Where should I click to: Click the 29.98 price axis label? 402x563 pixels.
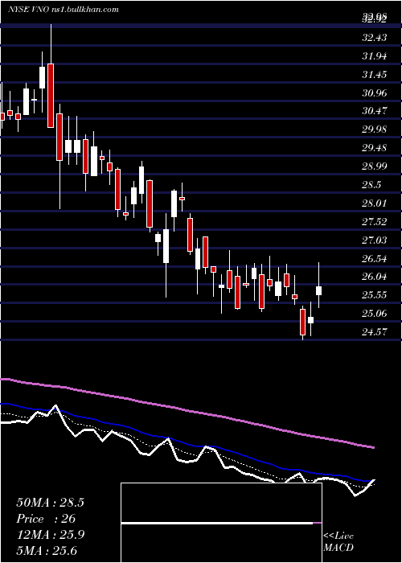(x=375, y=129)
